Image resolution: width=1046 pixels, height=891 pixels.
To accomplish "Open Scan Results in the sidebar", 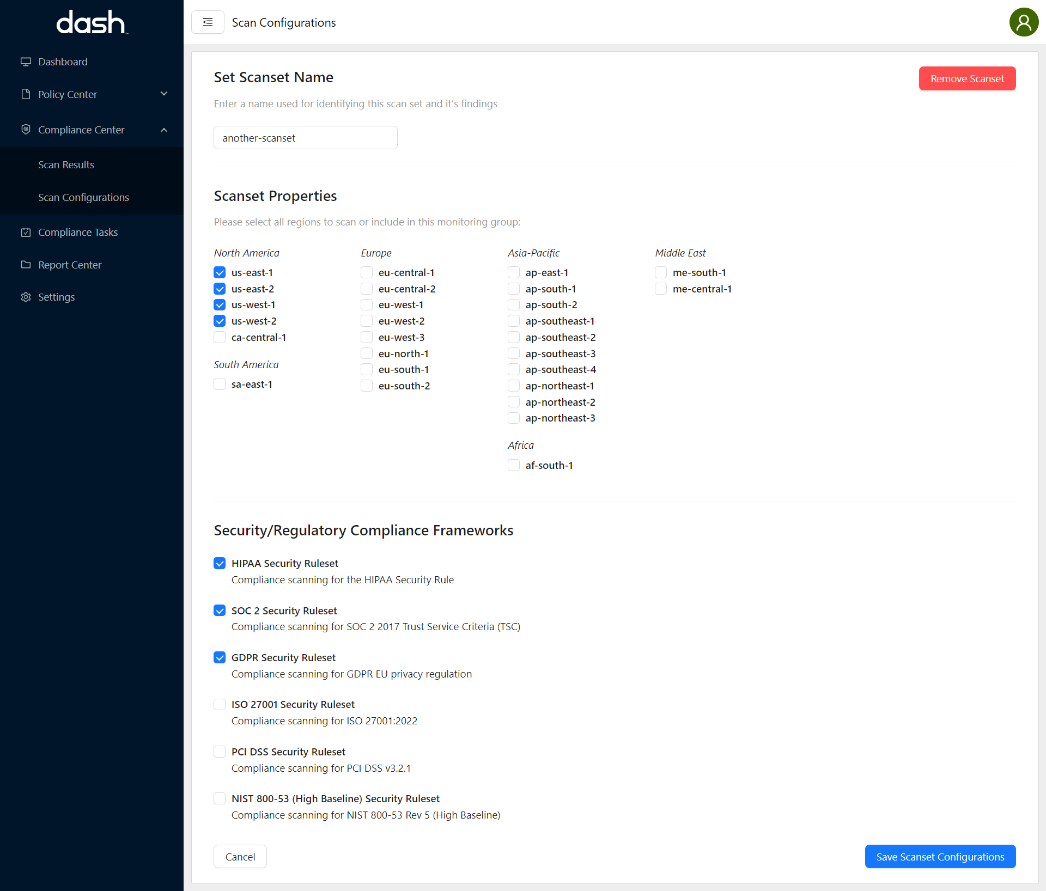I will (x=66, y=164).
